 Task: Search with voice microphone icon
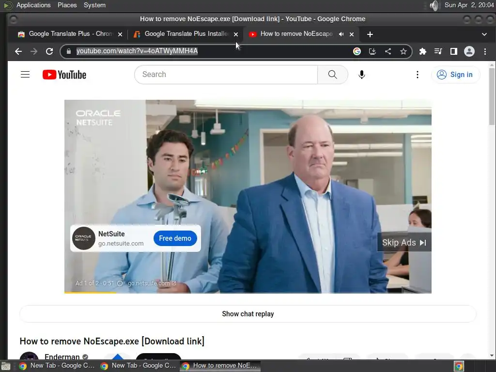[362, 75]
